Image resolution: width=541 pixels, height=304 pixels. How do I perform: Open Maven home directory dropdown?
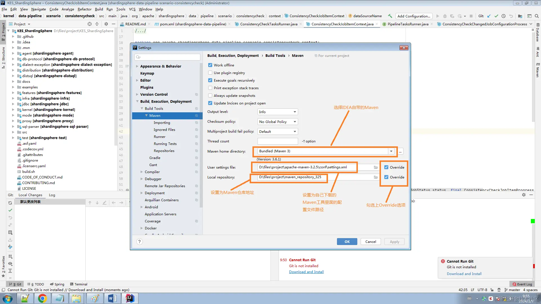(x=391, y=151)
